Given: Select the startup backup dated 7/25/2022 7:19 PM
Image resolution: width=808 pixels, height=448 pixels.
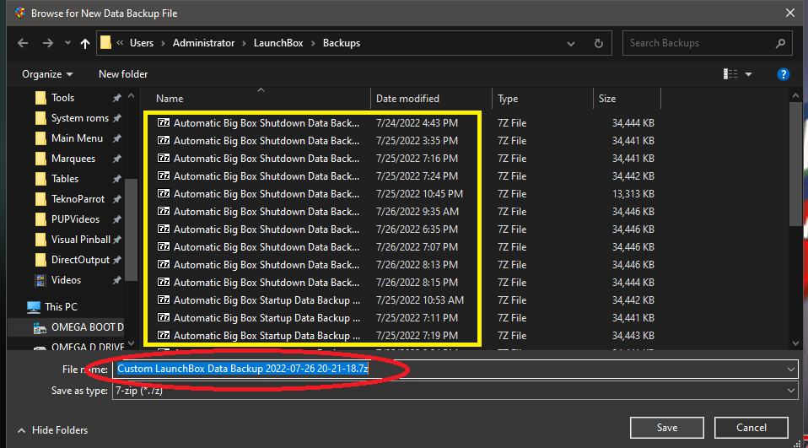Looking at the screenshot, I should (x=267, y=336).
